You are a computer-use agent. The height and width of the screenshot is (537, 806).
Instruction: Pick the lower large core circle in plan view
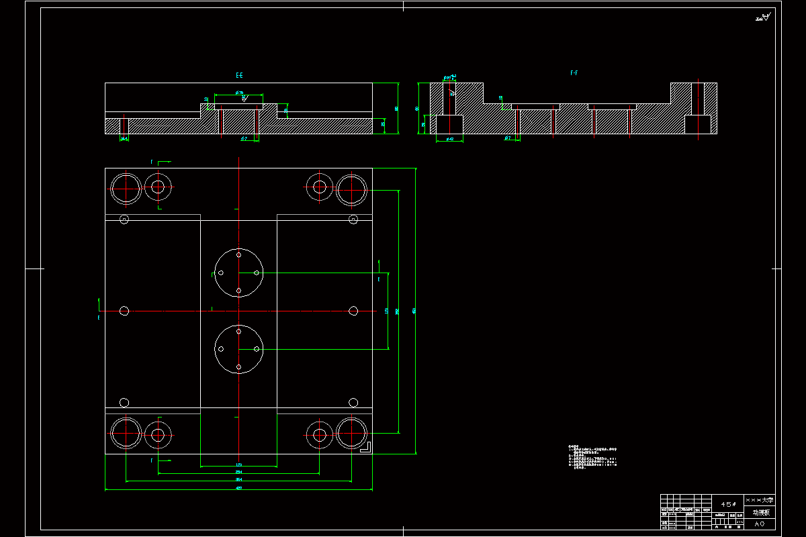tap(238, 349)
